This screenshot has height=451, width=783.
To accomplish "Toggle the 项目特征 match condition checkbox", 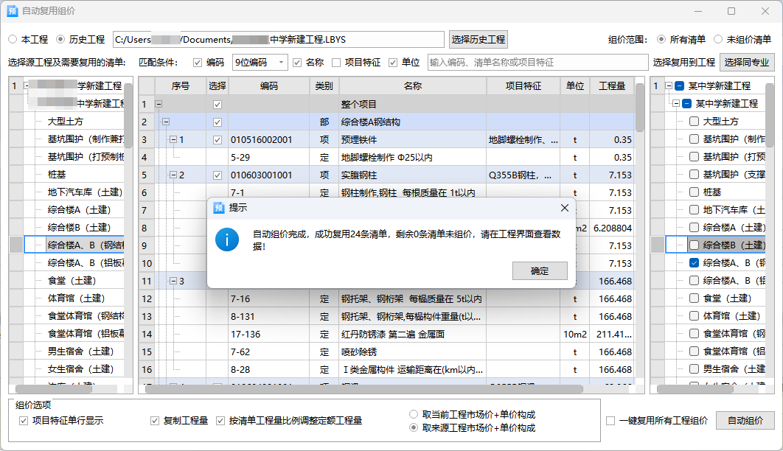I will (x=336, y=63).
